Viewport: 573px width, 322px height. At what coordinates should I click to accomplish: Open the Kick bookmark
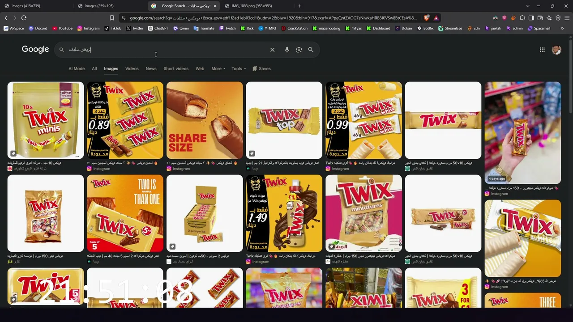click(247, 28)
